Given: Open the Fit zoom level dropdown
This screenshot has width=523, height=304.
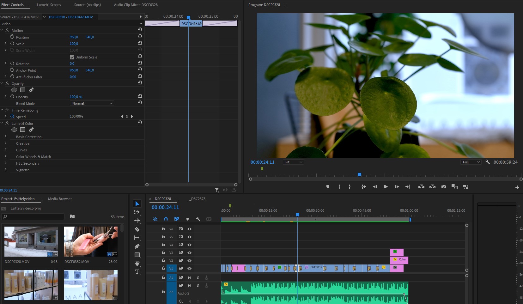Looking at the screenshot, I should point(293,162).
